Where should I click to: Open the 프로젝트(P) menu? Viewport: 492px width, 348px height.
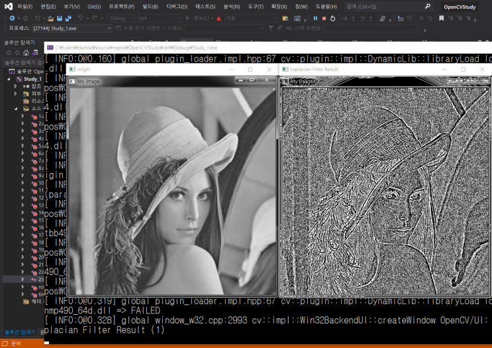coord(121,7)
